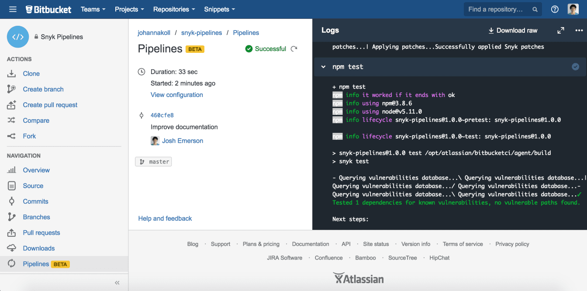Open commit 460cfe8 link
The height and width of the screenshot is (291, 587).
(162, 115)
